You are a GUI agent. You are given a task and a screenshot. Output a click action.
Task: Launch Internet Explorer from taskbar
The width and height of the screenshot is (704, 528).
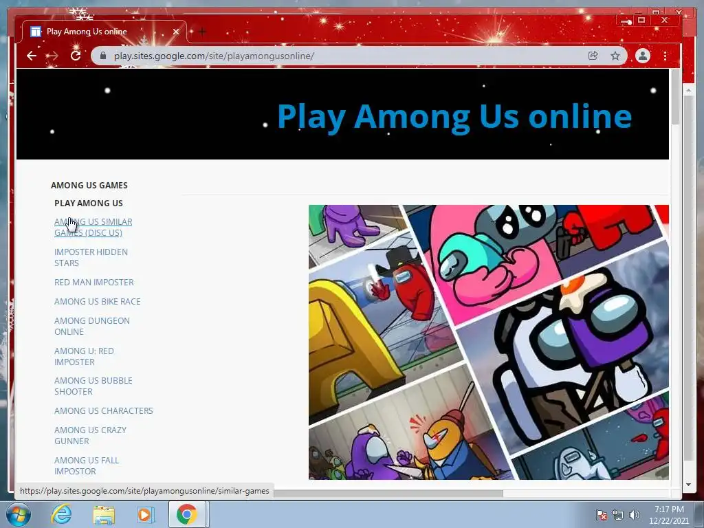click(61, 514)
